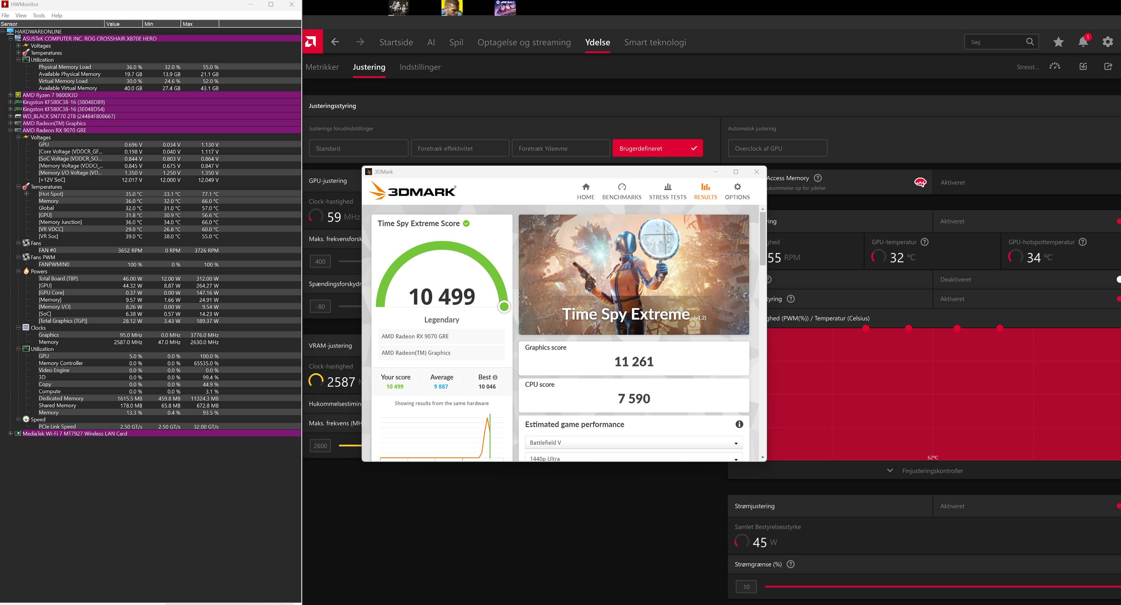Select the Foretræk Ydeevne preset
Screen dimensions: 1121x605
561,148
